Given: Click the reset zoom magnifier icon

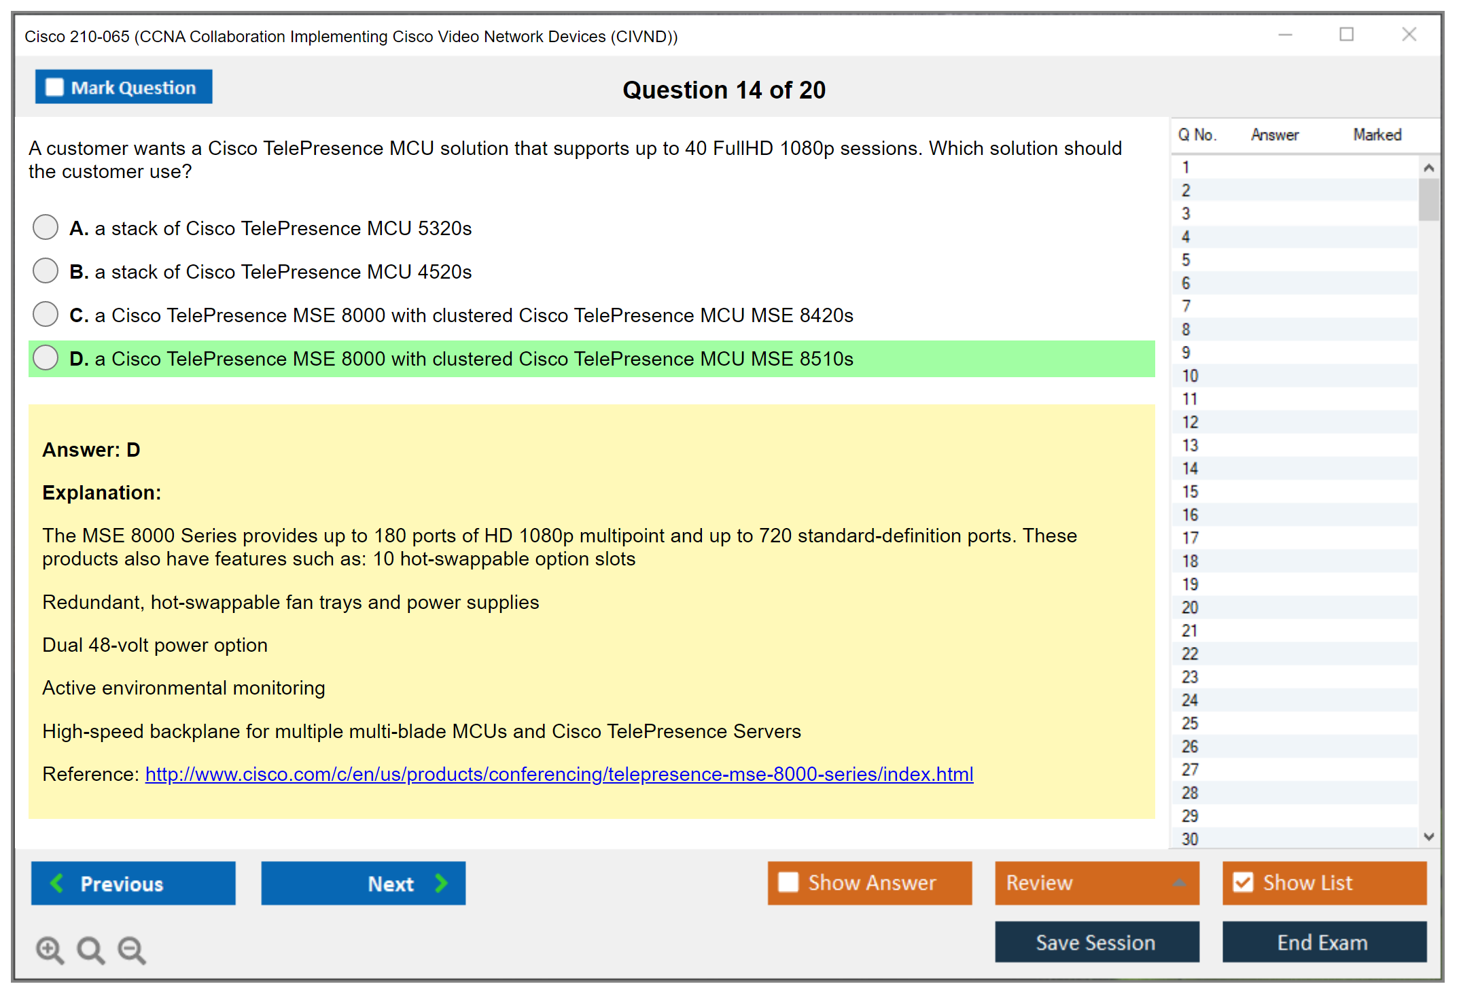Looking at the screenshot, I should [x=90, y=949].
